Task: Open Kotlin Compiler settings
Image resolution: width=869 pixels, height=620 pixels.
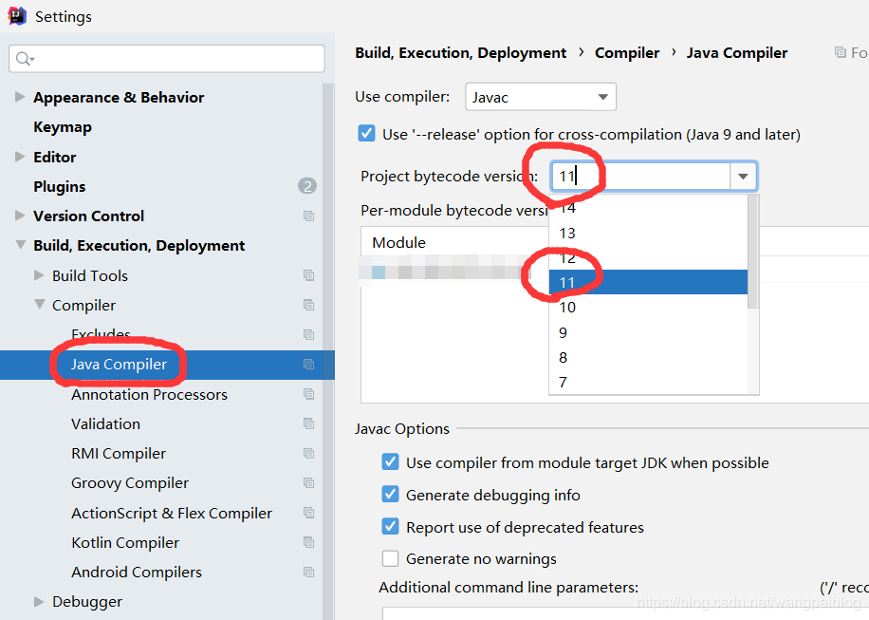Action: point(124,542)
